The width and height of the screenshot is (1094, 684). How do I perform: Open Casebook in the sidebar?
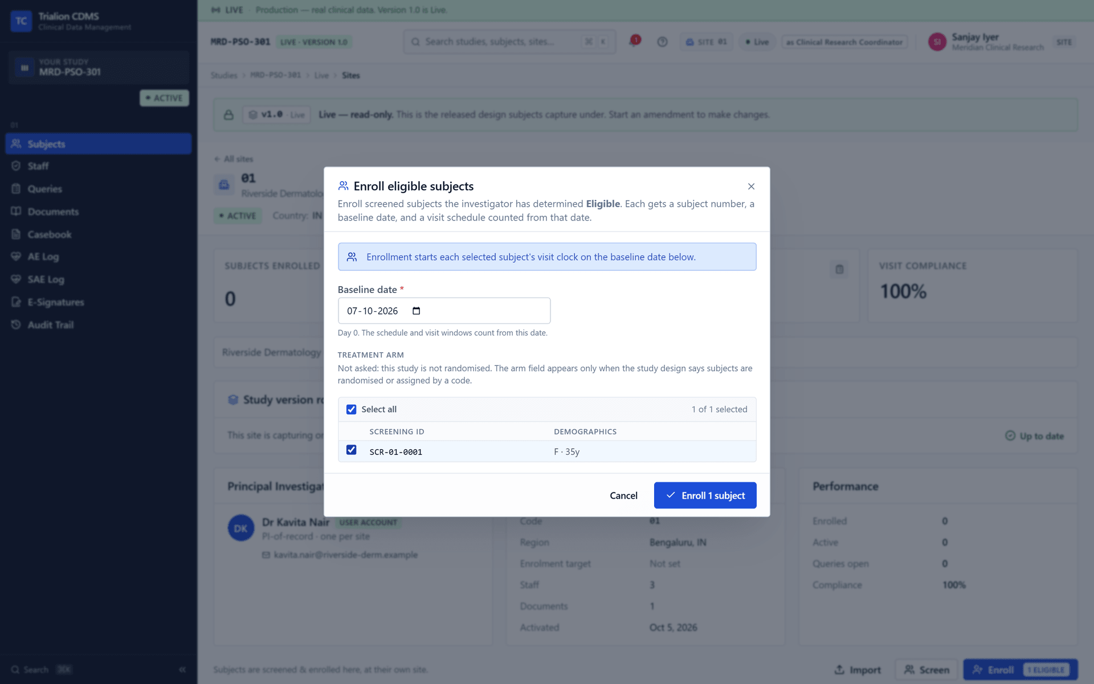98,234
